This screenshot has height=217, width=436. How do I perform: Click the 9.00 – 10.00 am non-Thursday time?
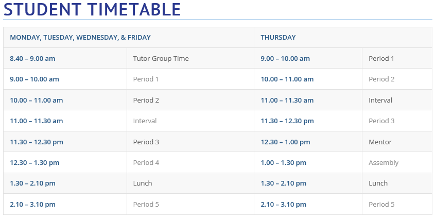tap(34, 79)
